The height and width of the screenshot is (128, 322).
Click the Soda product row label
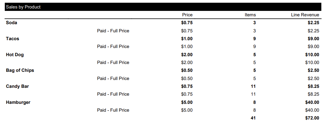point(12,23)
